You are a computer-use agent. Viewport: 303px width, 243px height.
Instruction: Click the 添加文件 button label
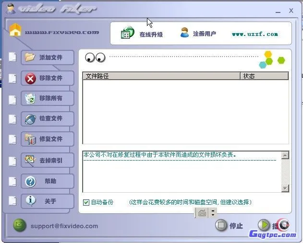click(51, 58)
